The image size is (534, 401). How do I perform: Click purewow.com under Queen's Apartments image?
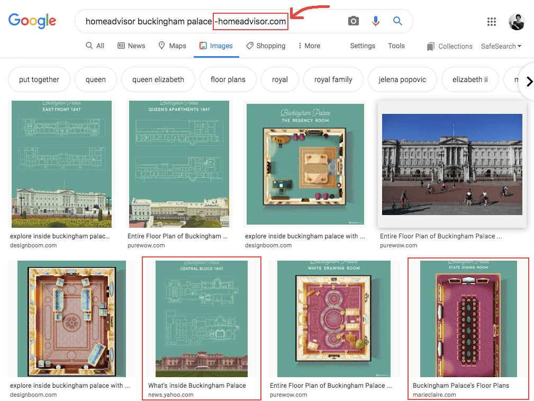(x=146, y=245)
